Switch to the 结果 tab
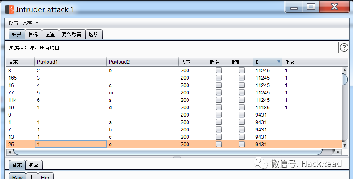353x179 pixels. pyautogui.click(x=17, y=34)
